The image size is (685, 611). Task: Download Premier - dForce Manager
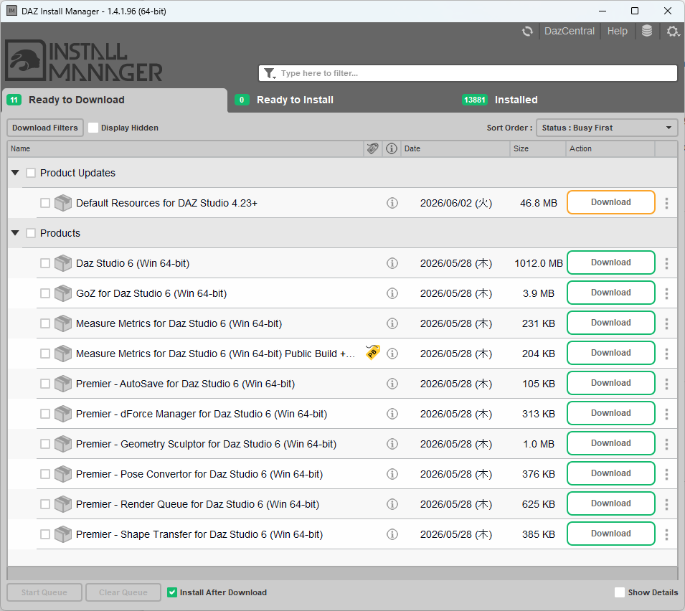pyautogui.click(x=610, y=413)
